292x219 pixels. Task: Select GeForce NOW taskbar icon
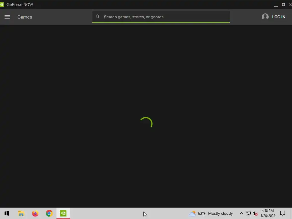[x=63, y=213]
